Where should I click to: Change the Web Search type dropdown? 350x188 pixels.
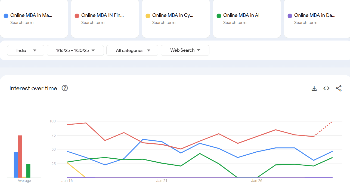[185, 50]
